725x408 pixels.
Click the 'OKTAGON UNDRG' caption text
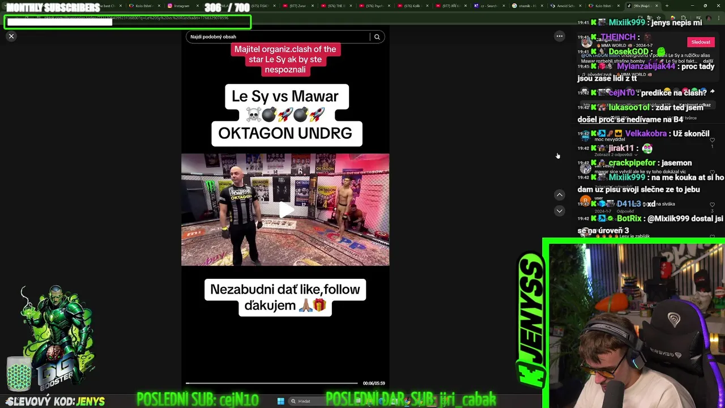tap(285, 133)
